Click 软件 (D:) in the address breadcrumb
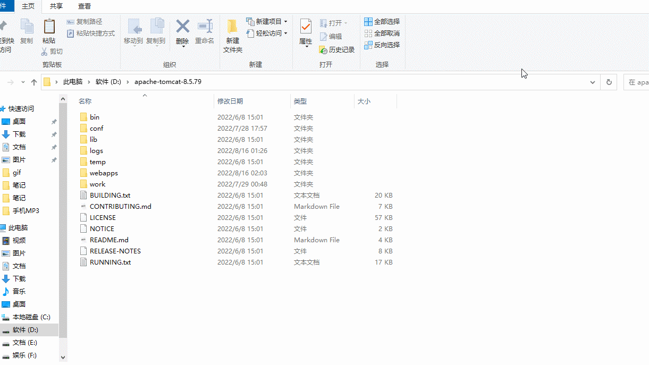Viewport: 649px width, 365px height. click(108, 82)
